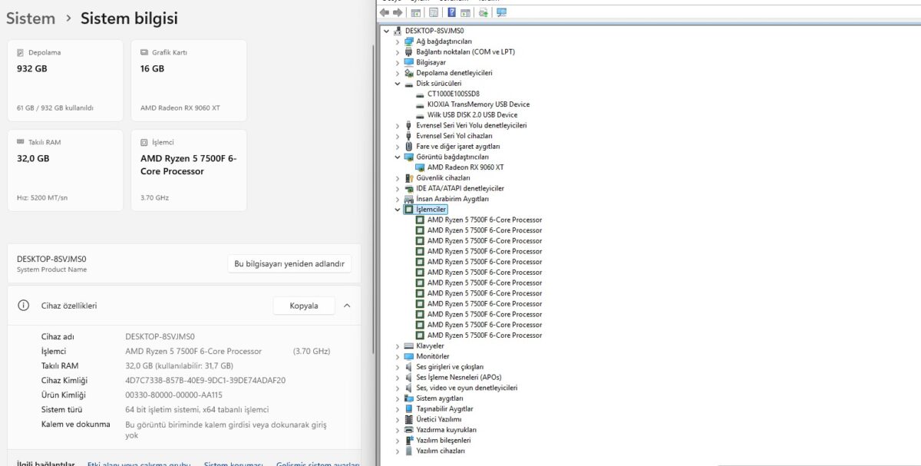The width and height of the screenshot is (921, 466).
Task: Expand Depolama denetleyicileri node
Action: coord(398,73)
